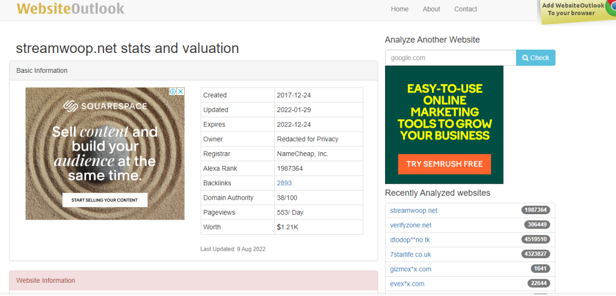Click the Basic Information panel header
The width and height of the screenshot is (616, 296).
(x=193, y=71)
